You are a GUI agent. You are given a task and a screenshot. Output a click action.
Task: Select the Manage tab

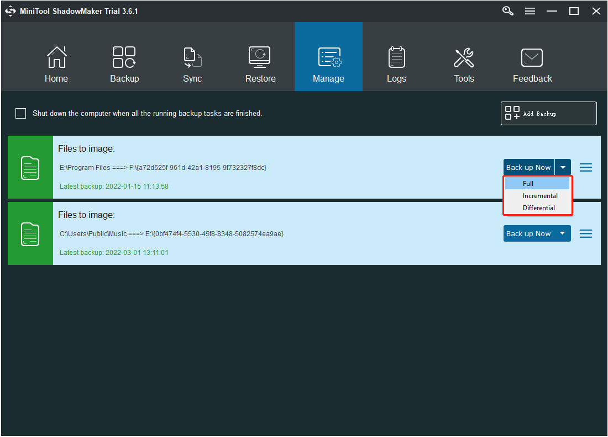[x=328, y=58]
